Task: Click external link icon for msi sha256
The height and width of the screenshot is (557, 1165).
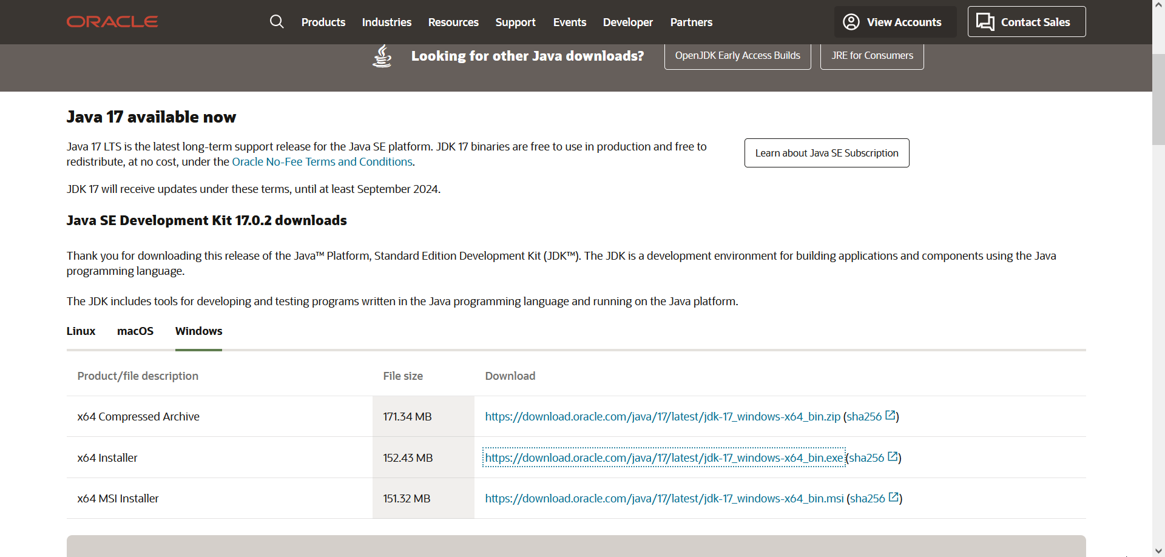Action: (x=894, y=498)
